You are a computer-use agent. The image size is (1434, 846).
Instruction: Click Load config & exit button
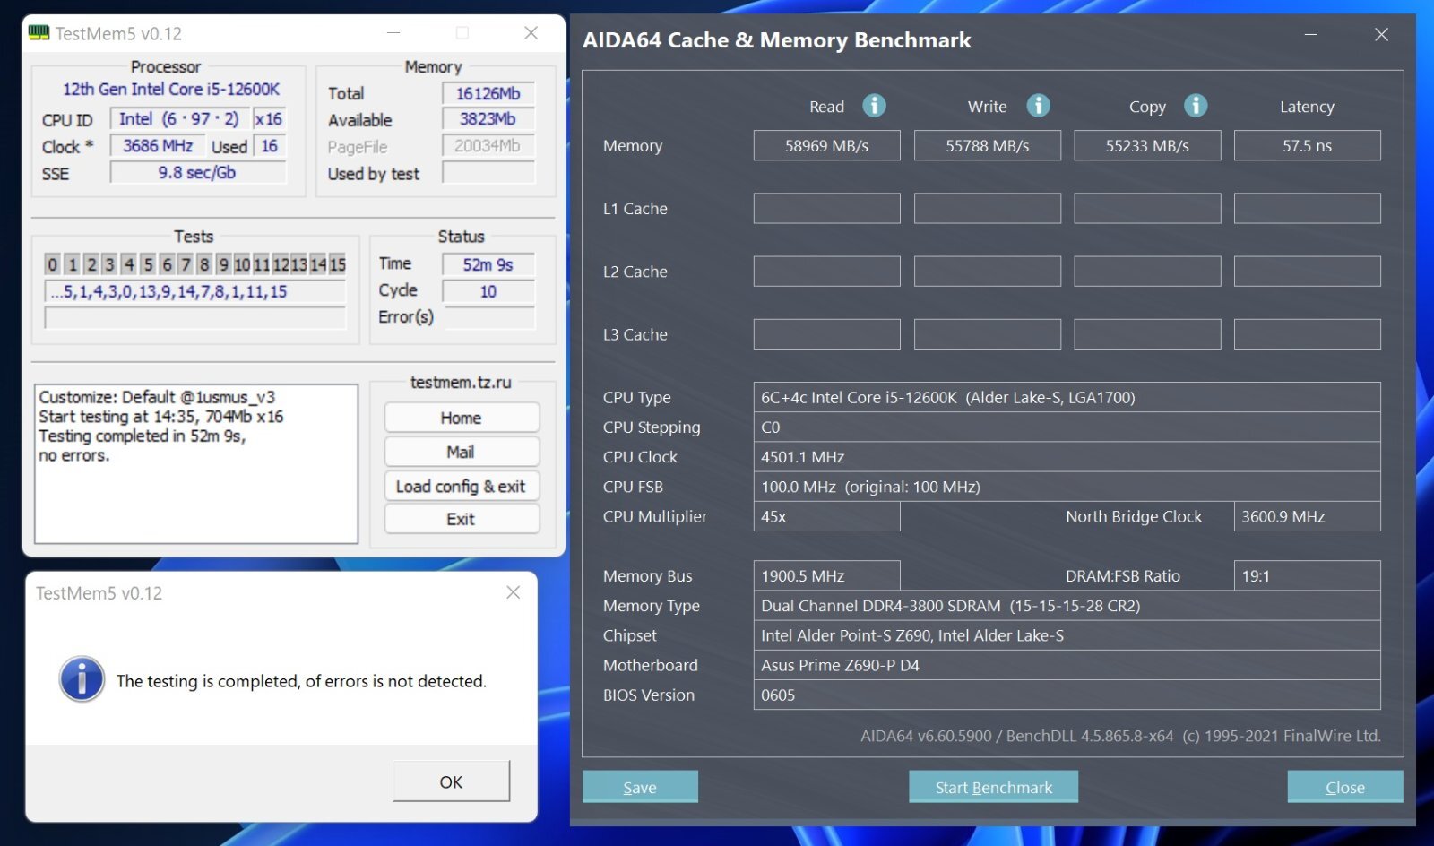462,486
